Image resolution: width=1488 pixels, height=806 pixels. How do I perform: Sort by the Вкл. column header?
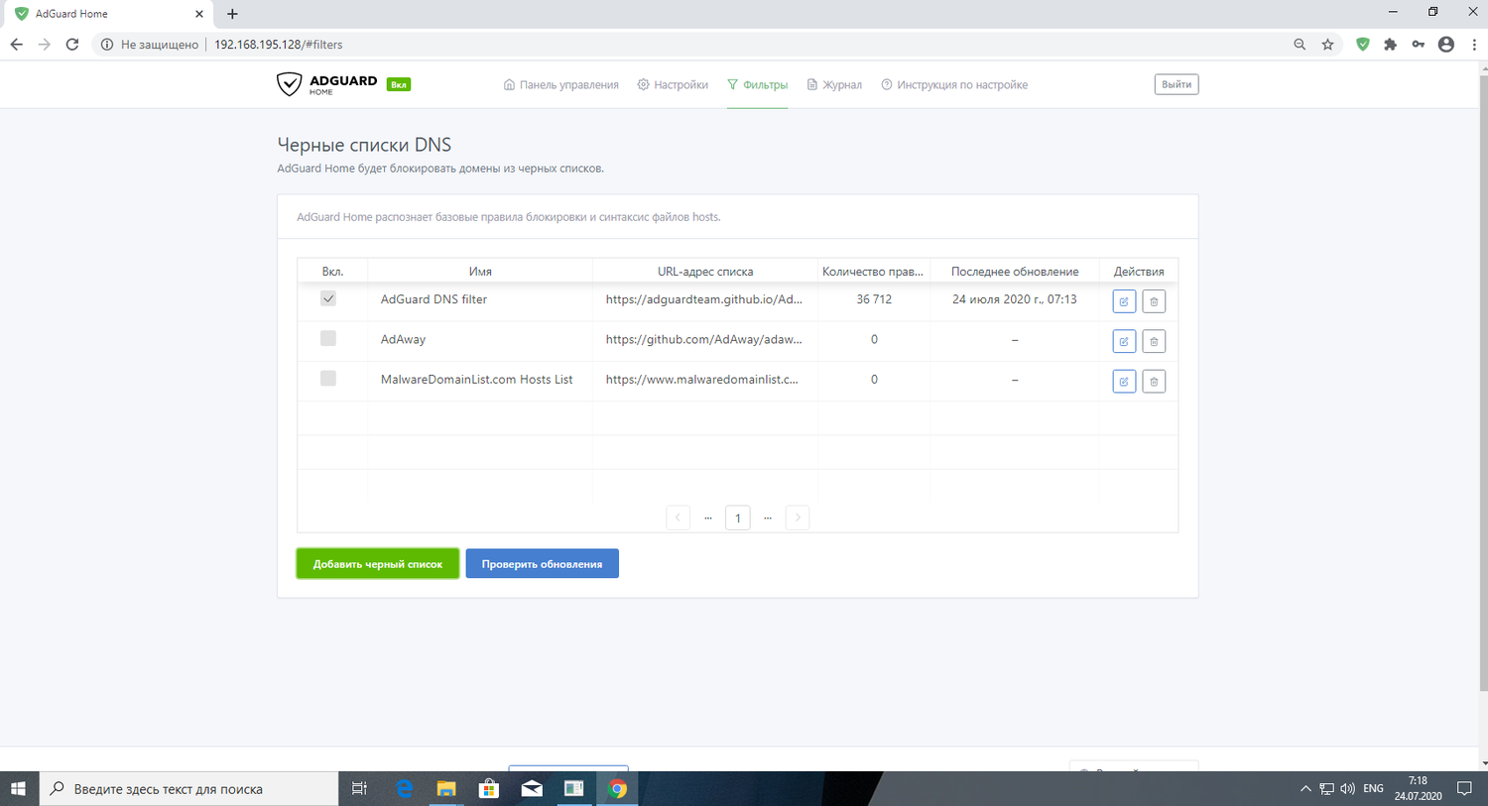coord(332,271)
